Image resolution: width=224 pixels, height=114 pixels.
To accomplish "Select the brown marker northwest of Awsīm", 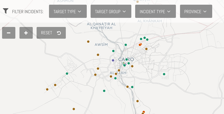I will [88, 42].
